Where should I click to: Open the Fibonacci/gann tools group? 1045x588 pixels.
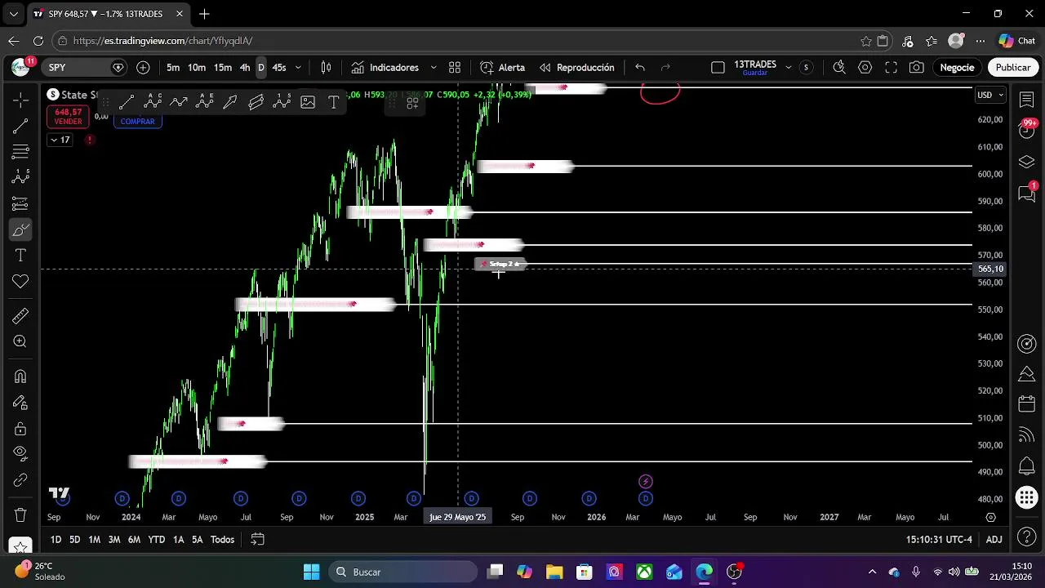20,152
